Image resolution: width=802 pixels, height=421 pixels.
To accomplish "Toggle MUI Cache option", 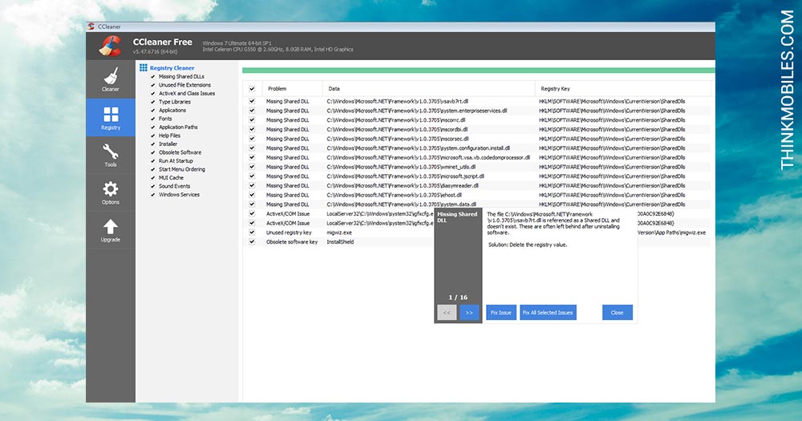I will coord(153,178).
